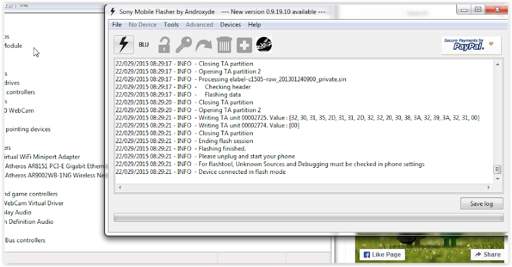Click the Save log button

[x=482, y=204]
